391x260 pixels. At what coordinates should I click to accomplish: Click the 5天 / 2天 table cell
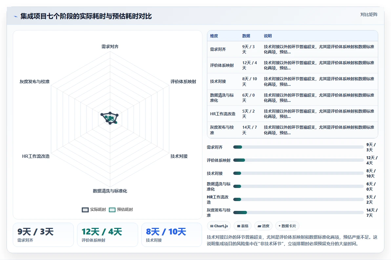[249, 114]
